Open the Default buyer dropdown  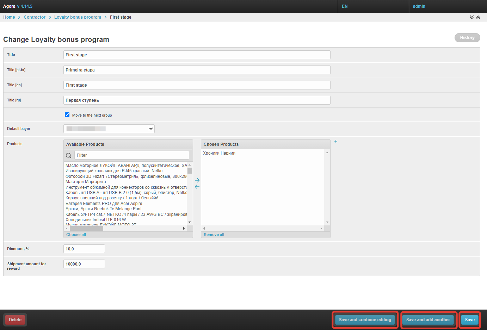tap(109, 129)
